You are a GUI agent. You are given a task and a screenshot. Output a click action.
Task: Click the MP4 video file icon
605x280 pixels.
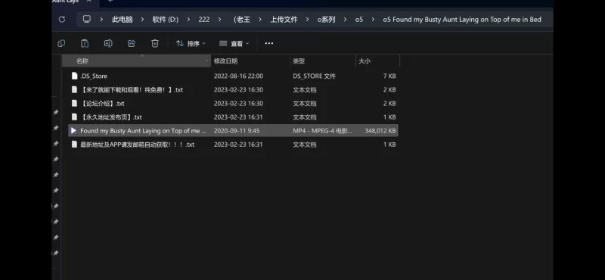click(x=74, y=130)
